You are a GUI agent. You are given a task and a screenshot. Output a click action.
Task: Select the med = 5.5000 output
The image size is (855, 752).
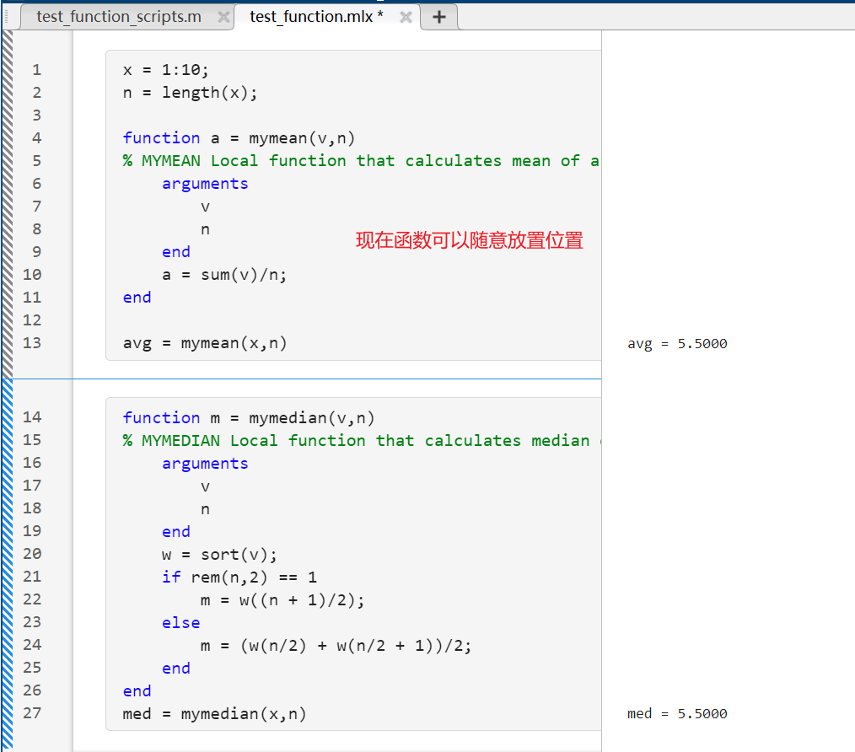(x=677, y=713)
